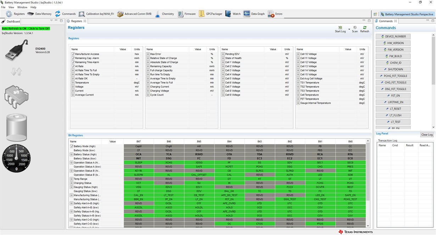
Task: Launch Calibration bq78350_R1 tool
Action: (96, 14)
